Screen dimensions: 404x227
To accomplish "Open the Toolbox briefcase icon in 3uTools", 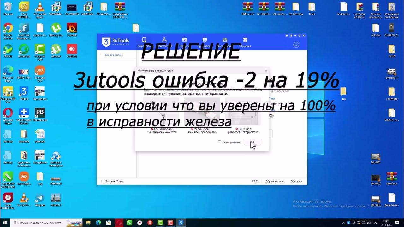I will (x=225, y=40).
